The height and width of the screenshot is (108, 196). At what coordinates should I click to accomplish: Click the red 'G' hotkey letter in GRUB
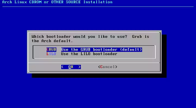tap(48, 50)
